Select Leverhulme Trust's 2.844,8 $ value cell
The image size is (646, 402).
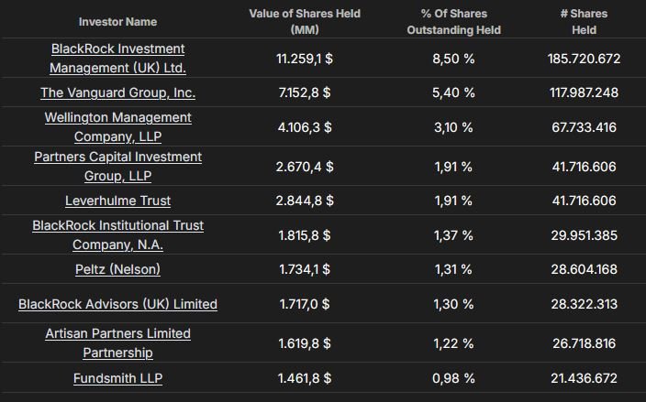[x=305, y=201]
